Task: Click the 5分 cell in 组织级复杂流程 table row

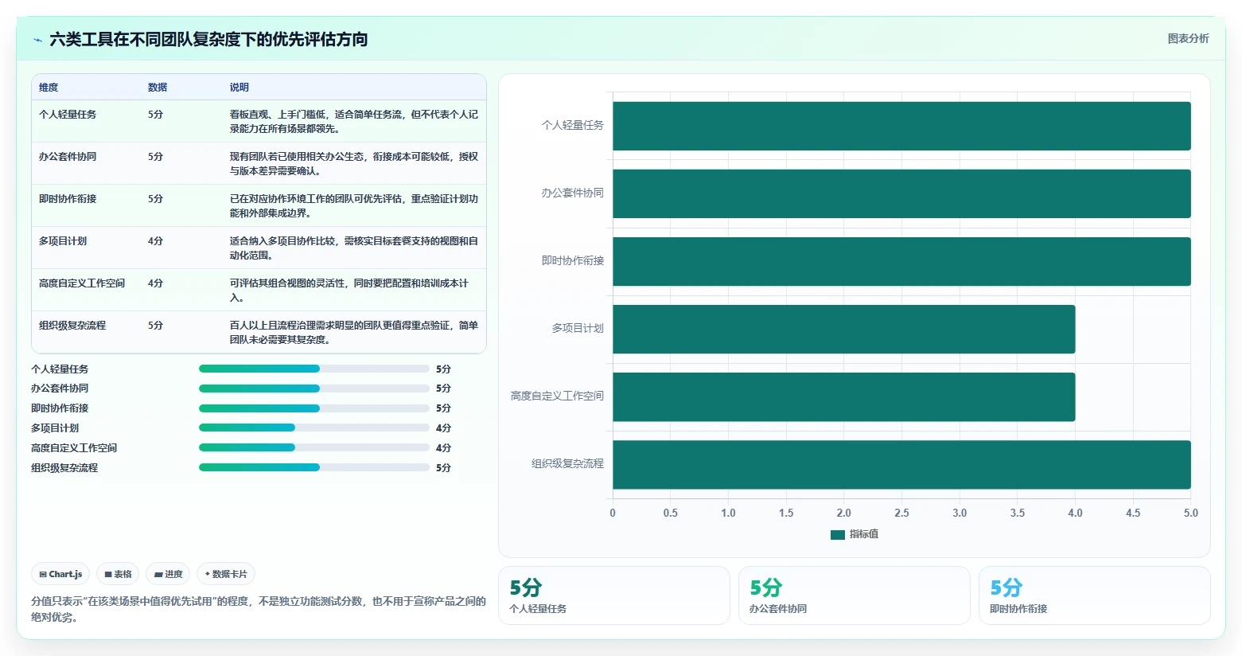Action: [155, 326]
